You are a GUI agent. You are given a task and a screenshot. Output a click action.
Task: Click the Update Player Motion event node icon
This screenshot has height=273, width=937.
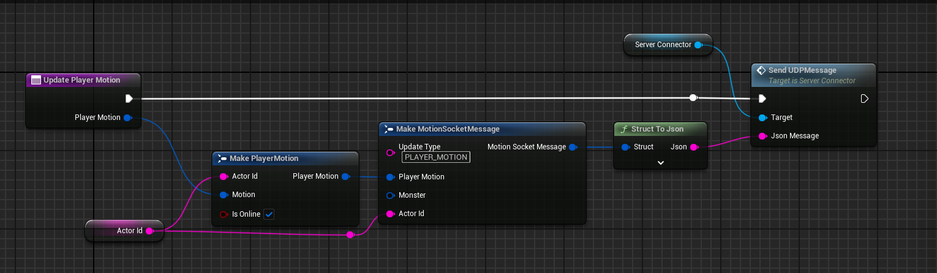point(36,80)
